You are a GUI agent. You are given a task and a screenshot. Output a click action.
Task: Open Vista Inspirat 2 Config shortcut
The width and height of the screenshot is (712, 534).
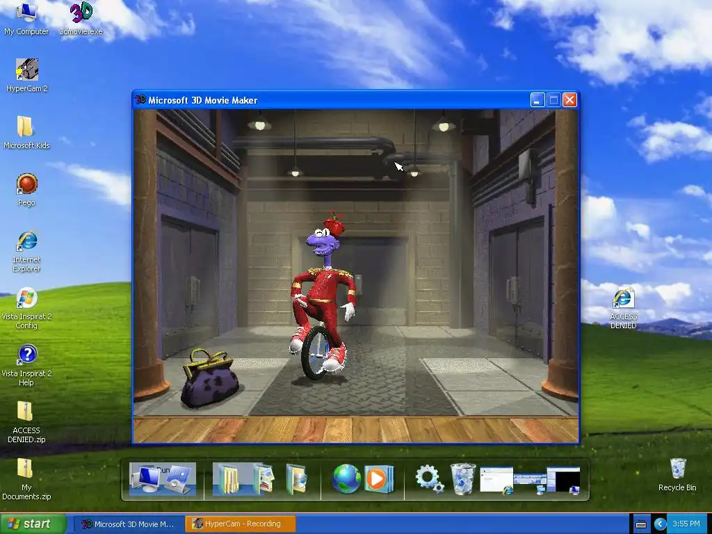point(27,308)
